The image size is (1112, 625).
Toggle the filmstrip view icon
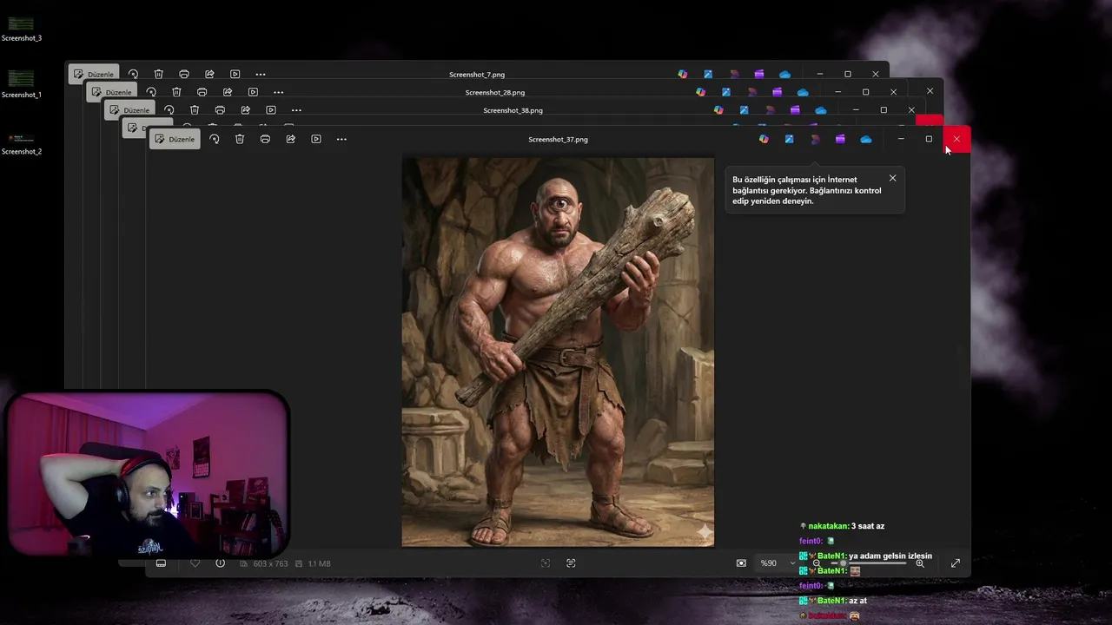(x=161, y=563)
